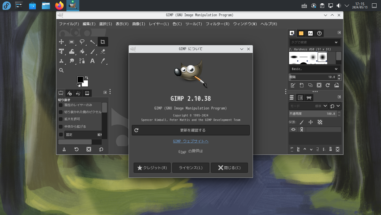Image resolution: width=381 pixels, height=215 pixels.
Task: Select the Bucket Fill tool
Action: tap(82, 52)
